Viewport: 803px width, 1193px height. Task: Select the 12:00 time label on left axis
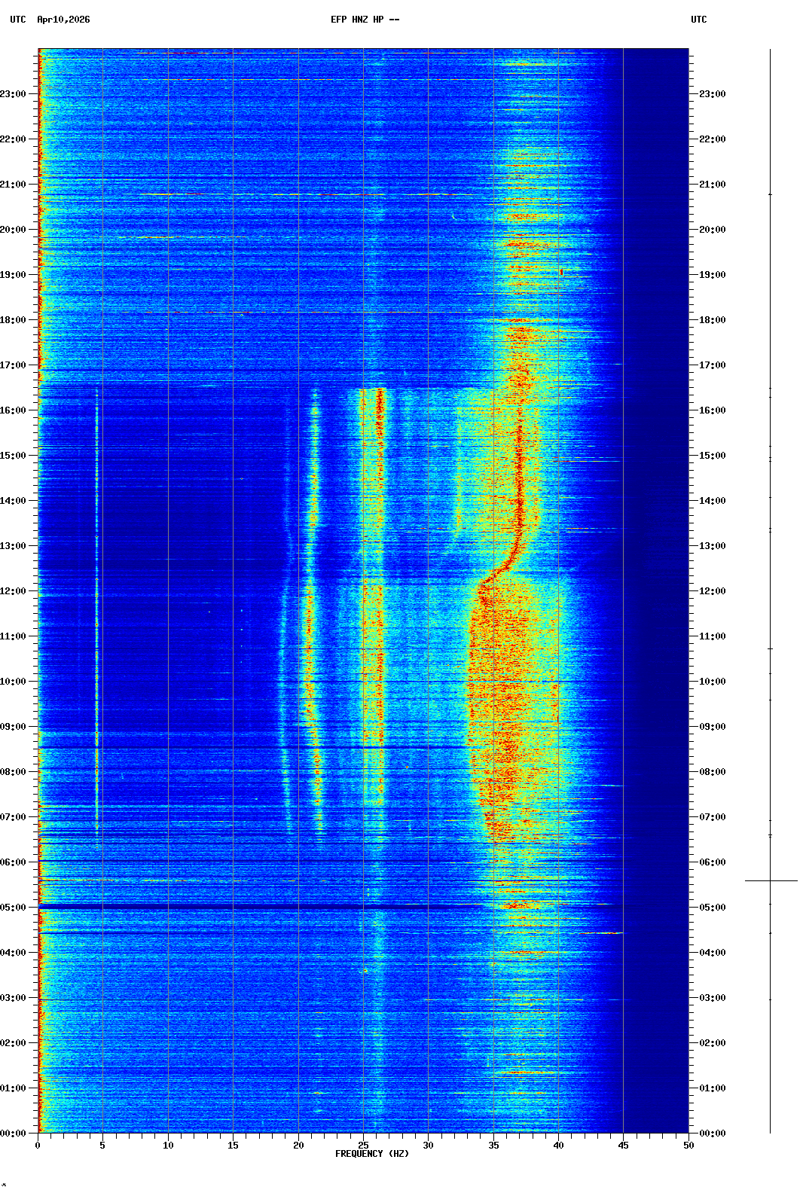point(14,591)
